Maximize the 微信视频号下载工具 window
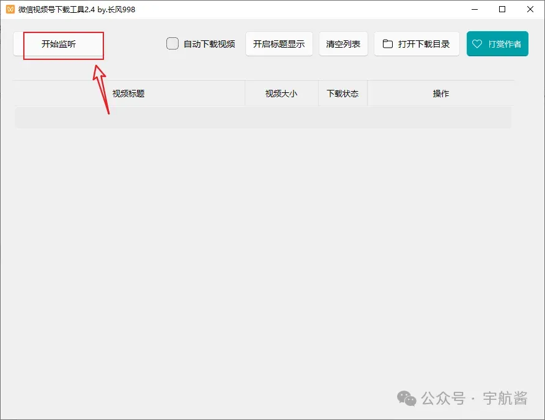The width and height of the screenshot is (545, 420). [502, 9]
